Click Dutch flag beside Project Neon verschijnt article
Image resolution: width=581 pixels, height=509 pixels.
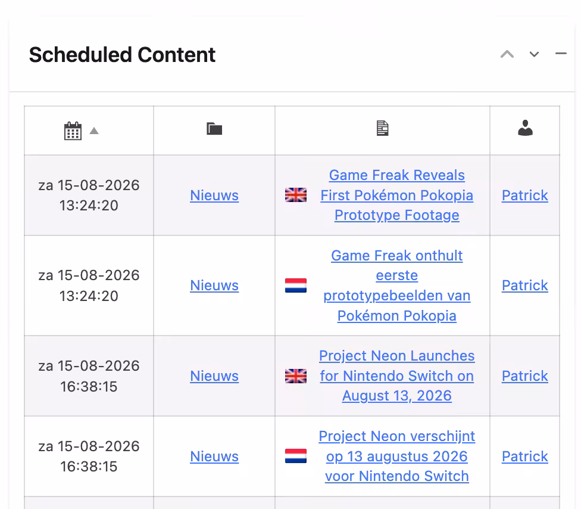click(x=296, y=456)
